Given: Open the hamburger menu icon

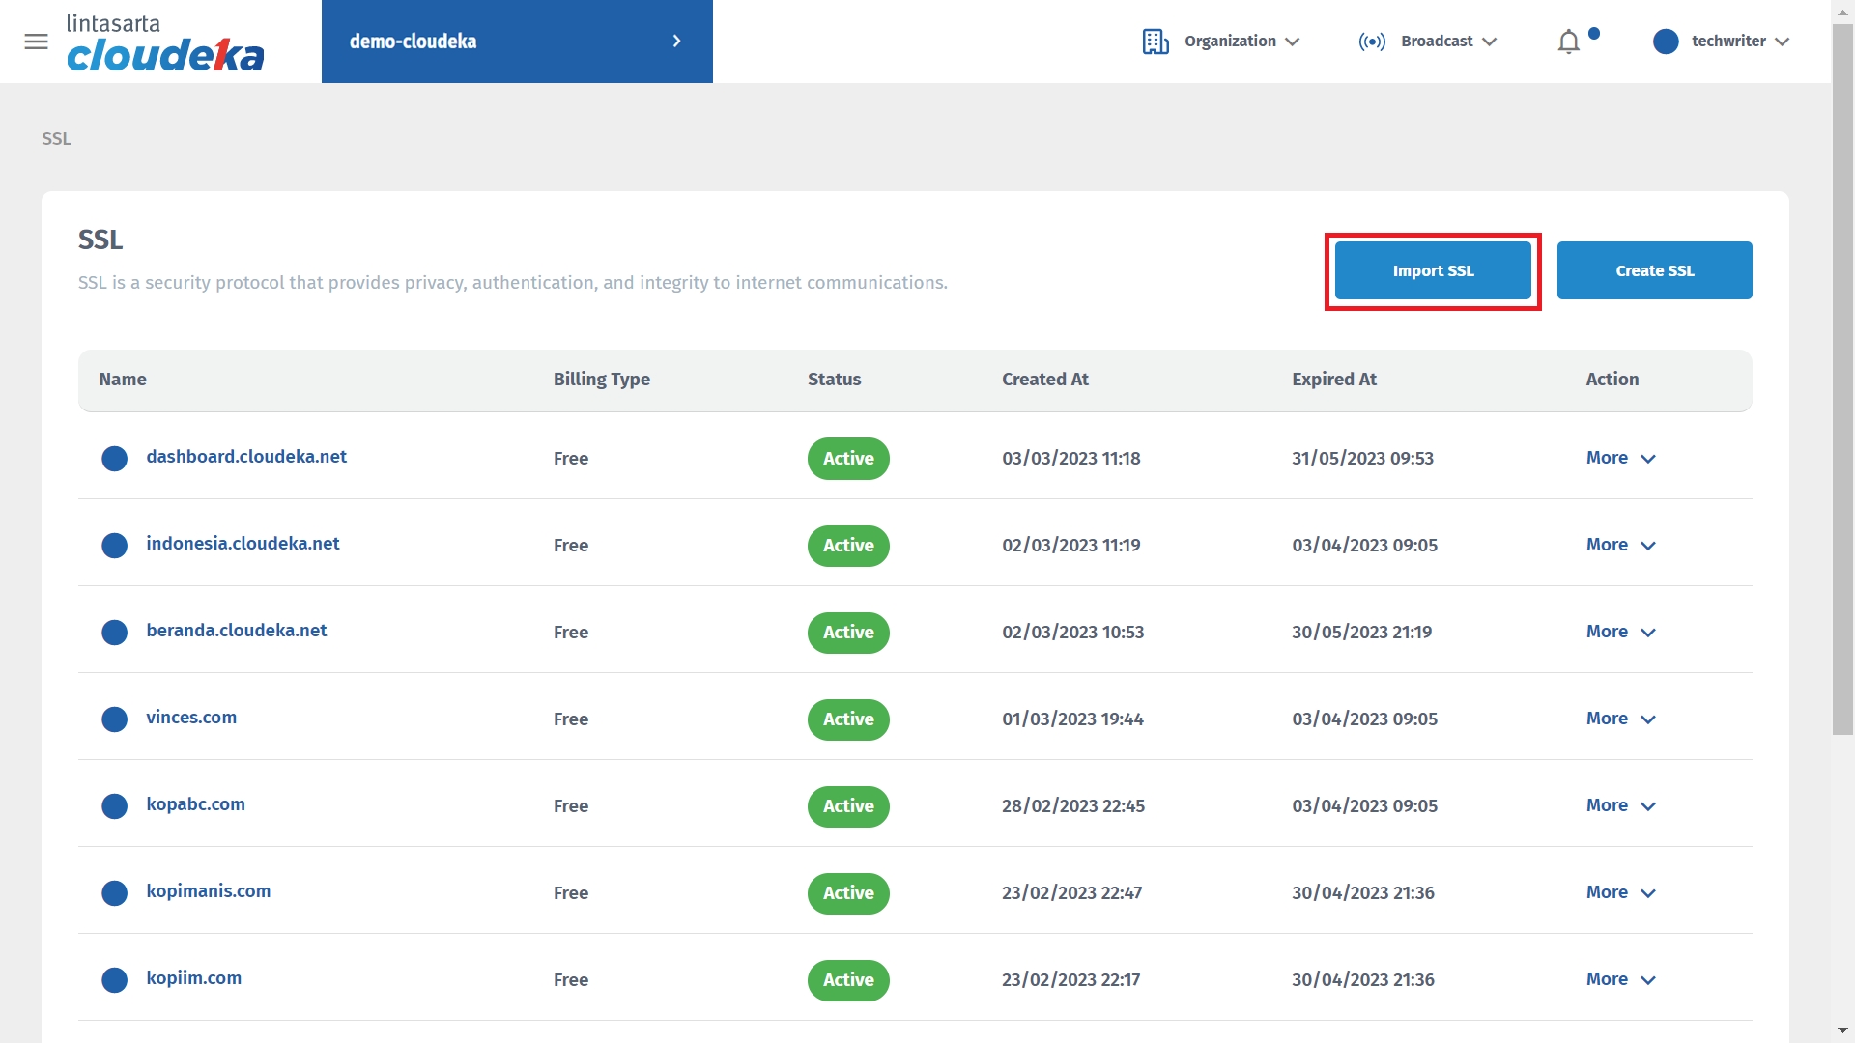Looking at the screenshot, I should [x=36, y=42].
